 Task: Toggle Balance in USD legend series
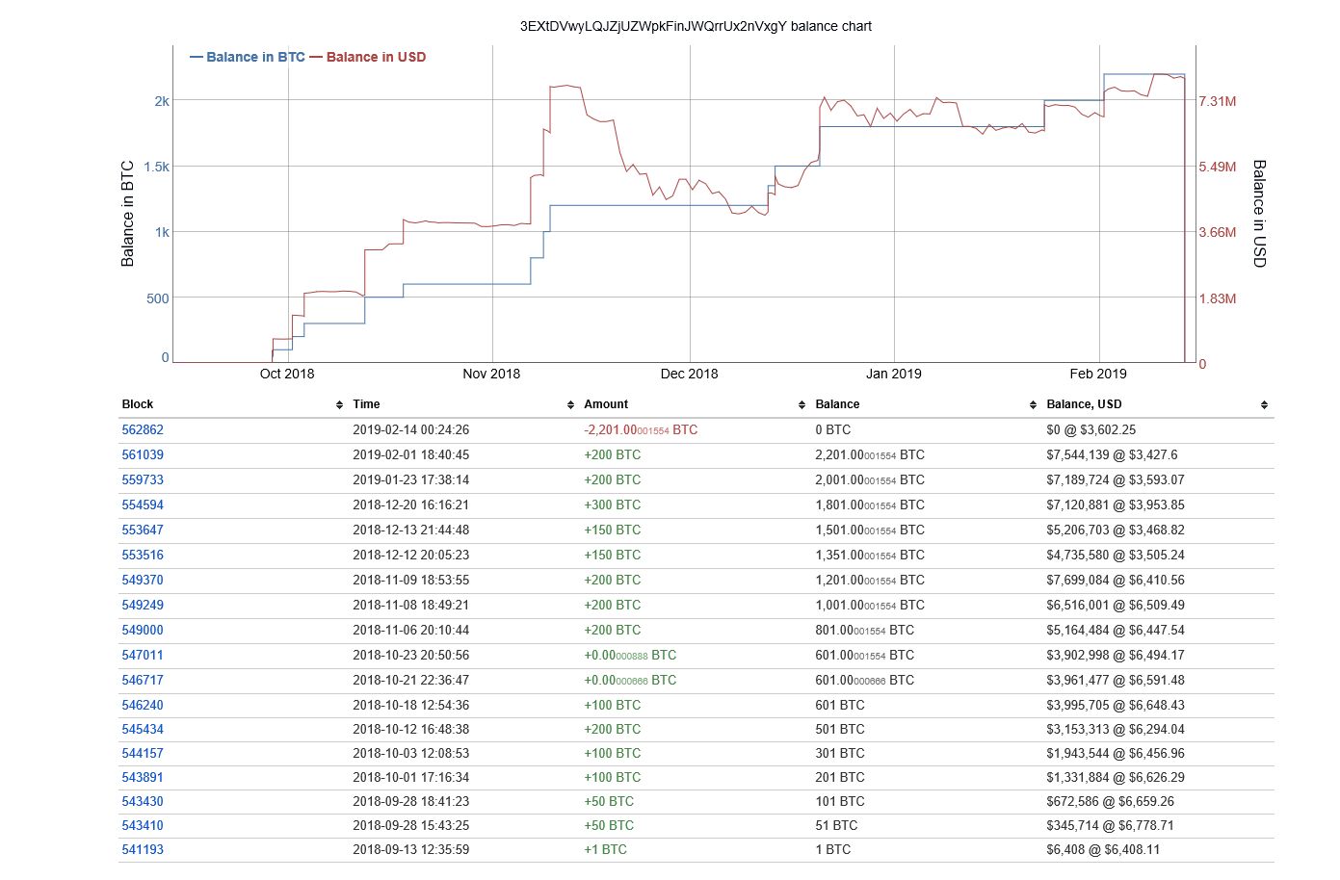[x=368, y=57]
